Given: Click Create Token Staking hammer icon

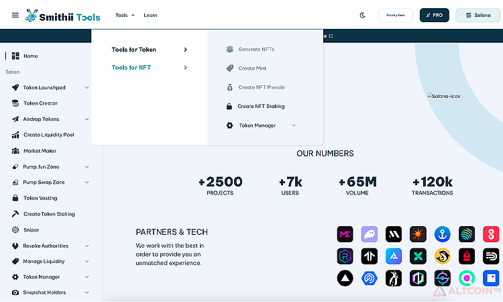Looking at the screenshot, I should pos(15,213).
